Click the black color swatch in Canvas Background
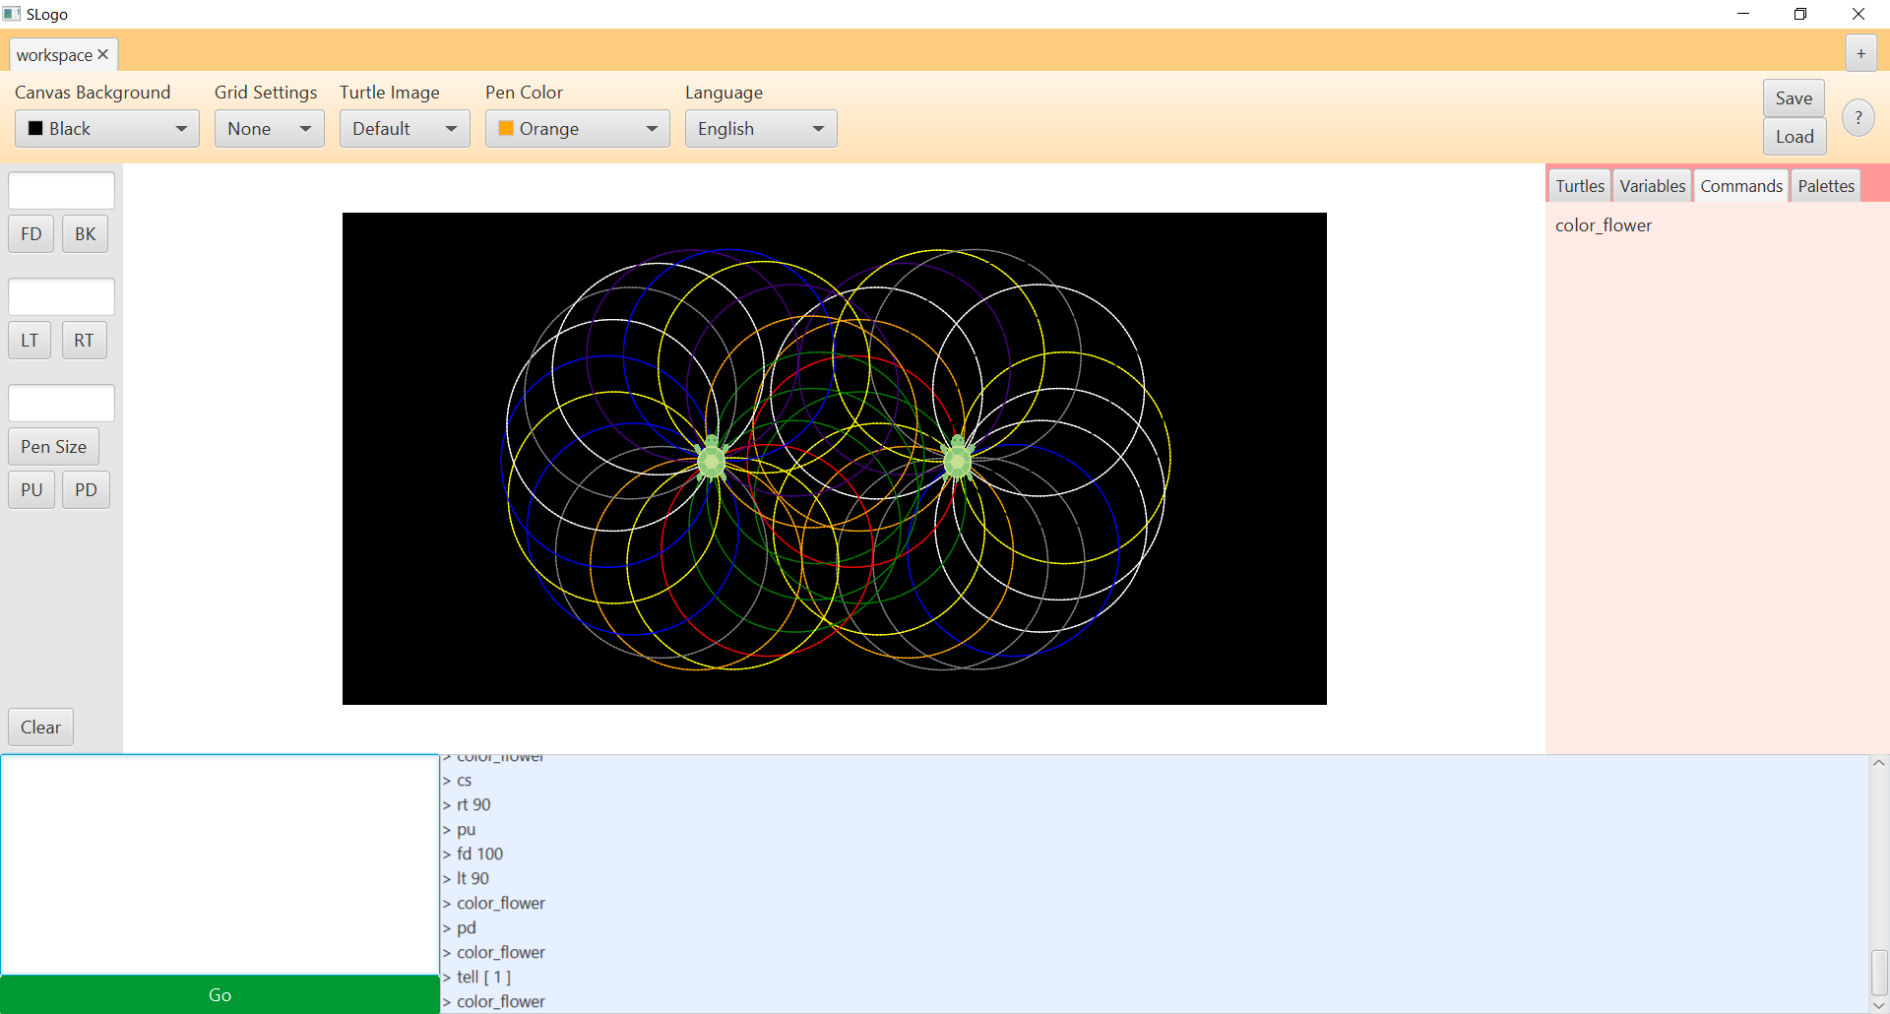Viewport: 1890px width, 1014px height. [35, 129]
